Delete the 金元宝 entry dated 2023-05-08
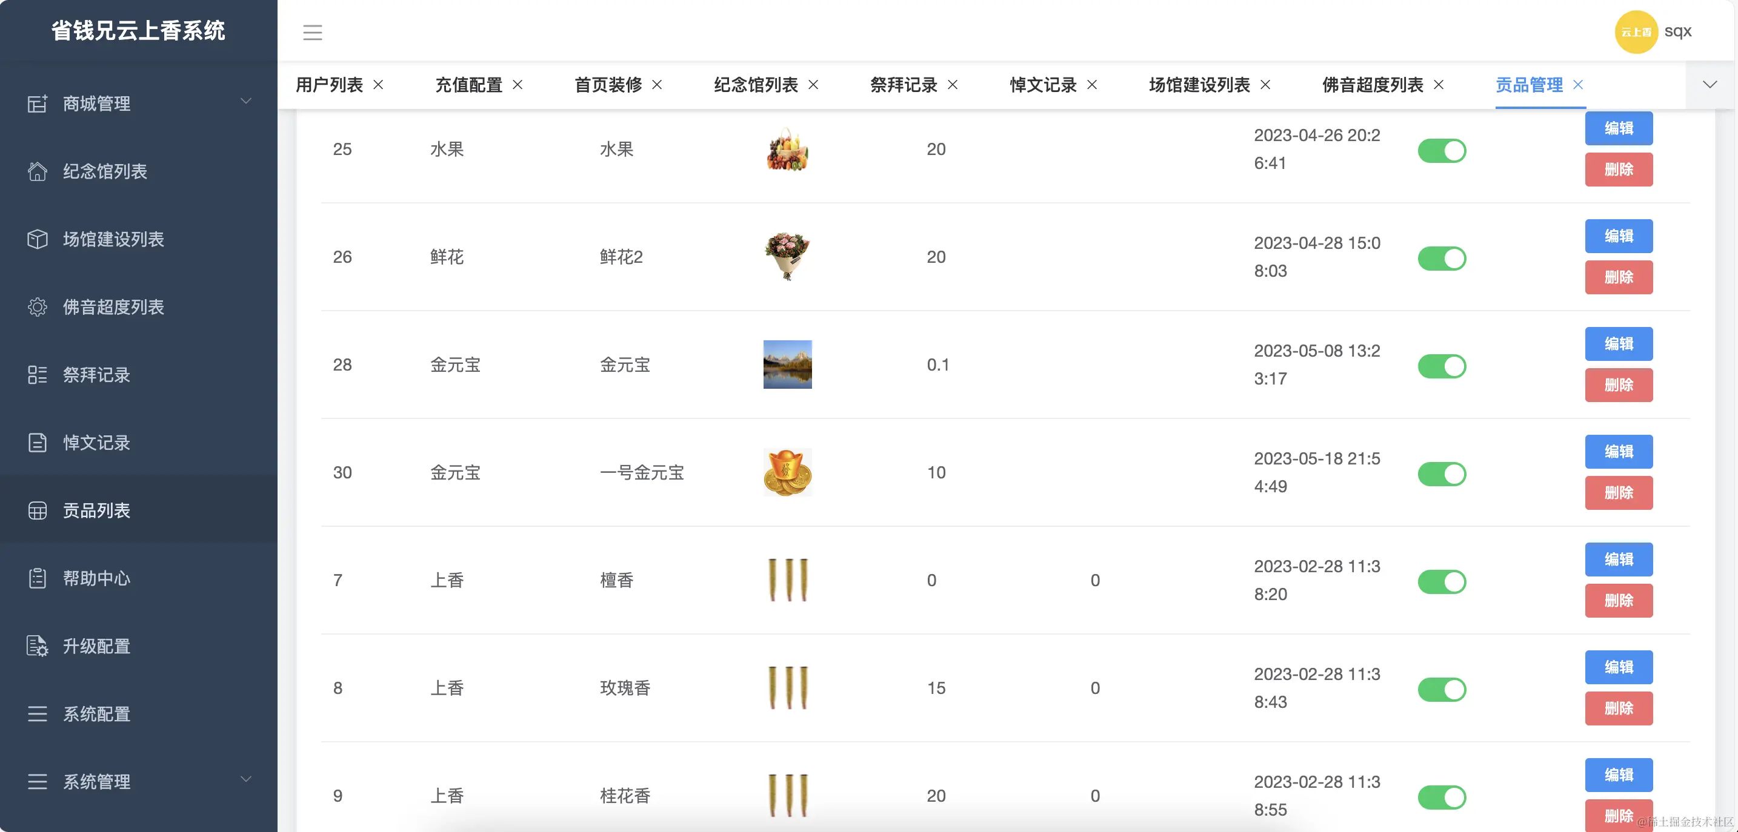 pos(1619,385)
